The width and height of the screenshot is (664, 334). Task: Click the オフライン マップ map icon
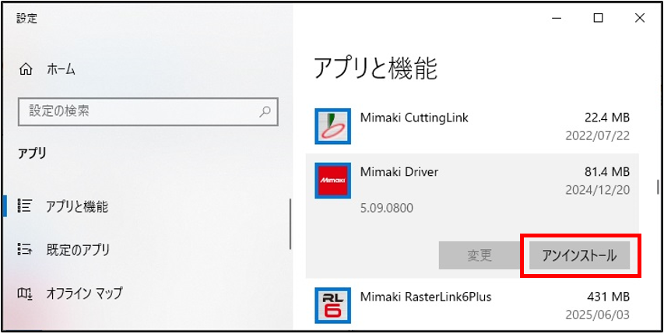click(25, 294)
